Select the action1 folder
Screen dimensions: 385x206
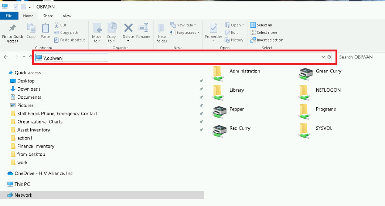pos(22,138)
